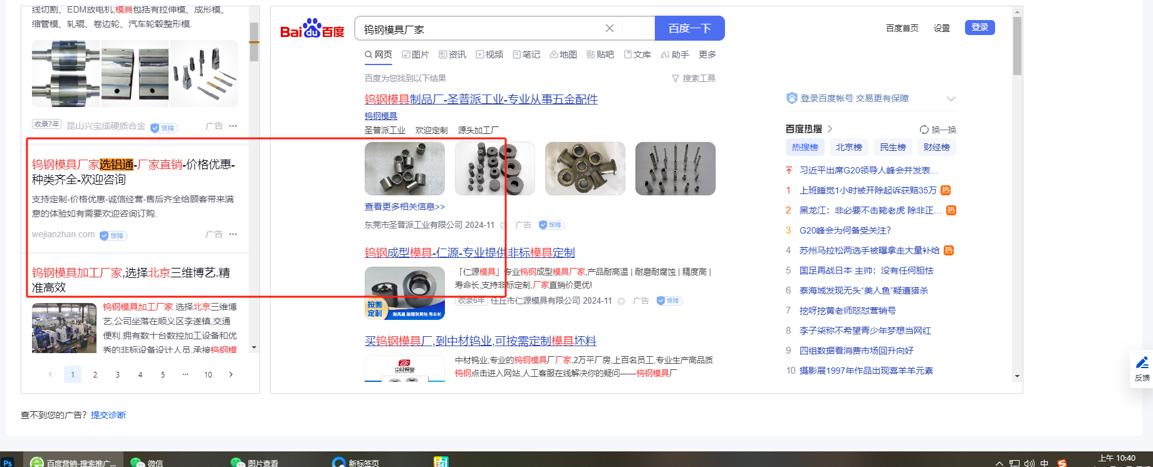Click the blue 登录 button
The image size is (1153, 467).
click(x=979, y=28)
